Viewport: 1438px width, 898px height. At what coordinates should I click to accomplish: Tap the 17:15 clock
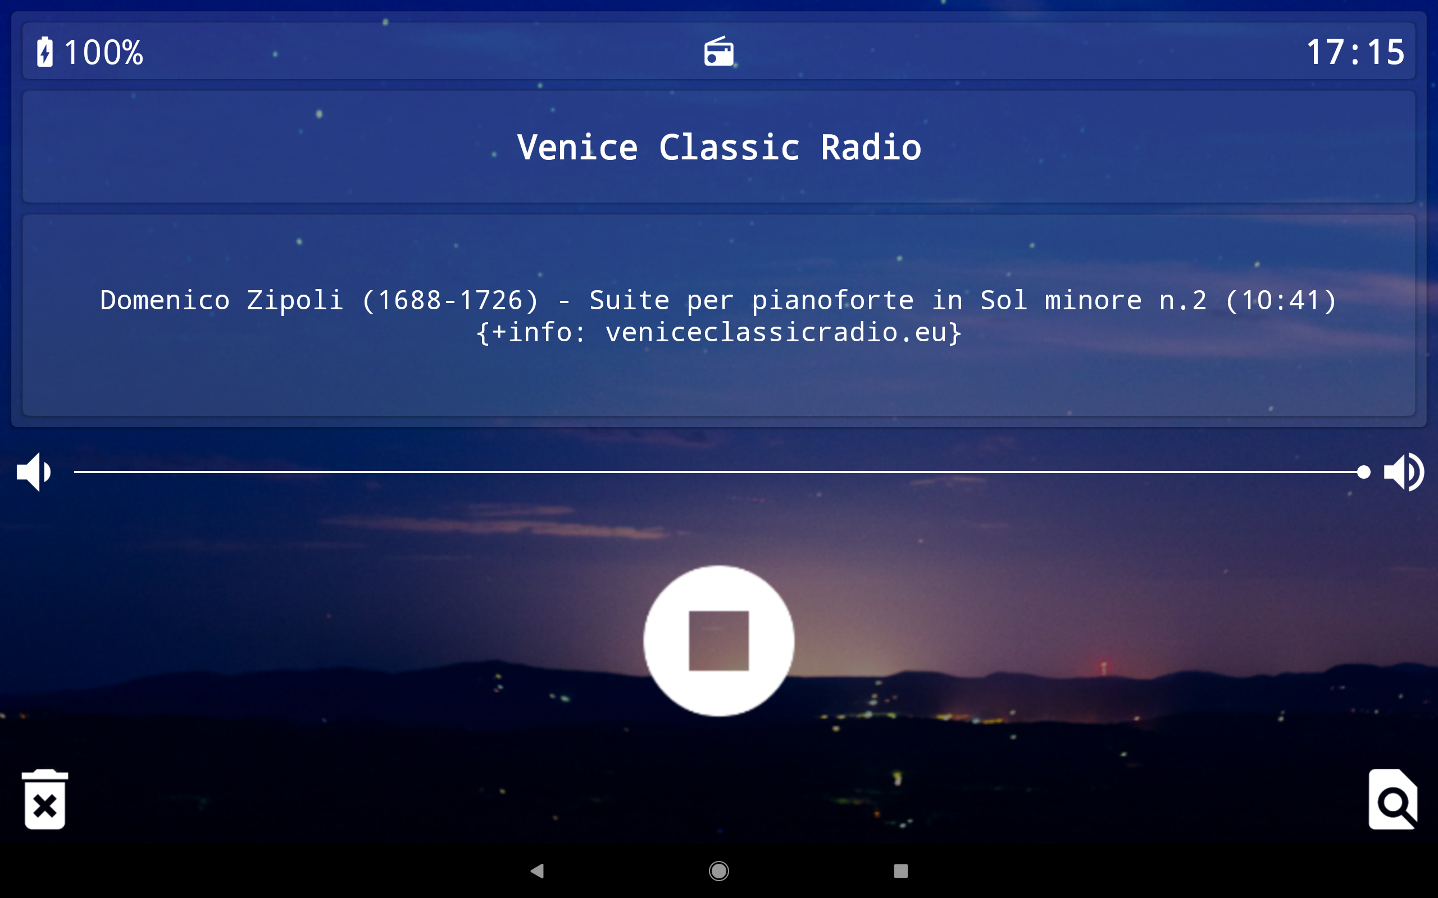(x=1355, y=52)
